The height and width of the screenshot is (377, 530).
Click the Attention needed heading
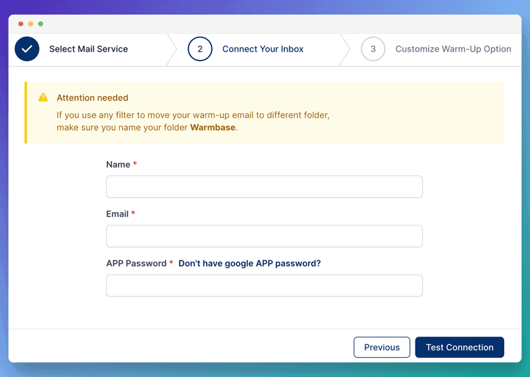tap(92, 97)
